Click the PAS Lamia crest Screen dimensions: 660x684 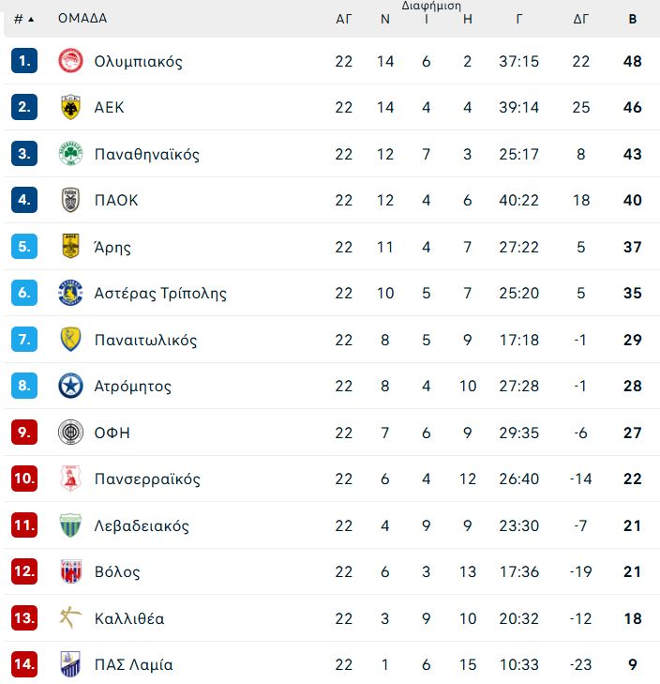click(x=70, y=664)
